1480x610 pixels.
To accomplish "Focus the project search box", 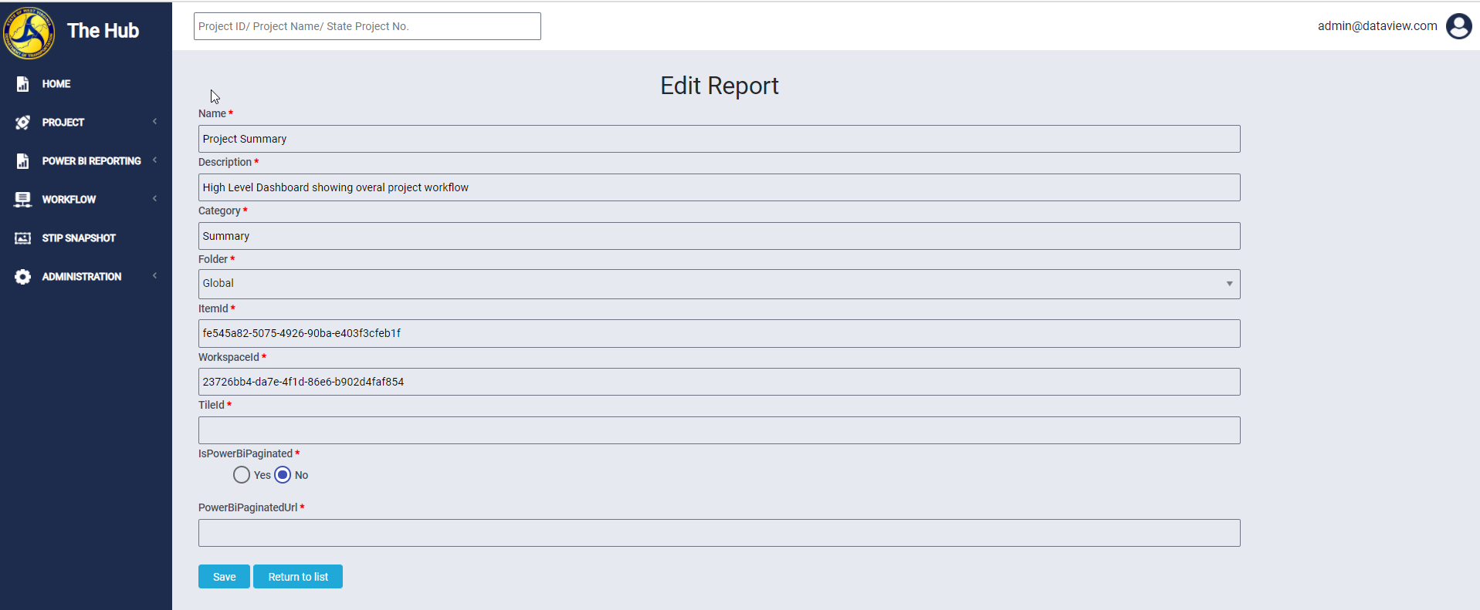I will coord(367,26).
